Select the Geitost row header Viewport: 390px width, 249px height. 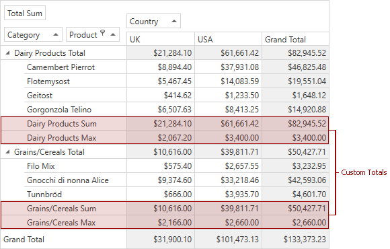[75, 96]
